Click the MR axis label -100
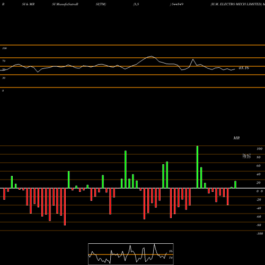Image resolution: width=265 pixels, height=265 pixels. (x=260, y=234)
